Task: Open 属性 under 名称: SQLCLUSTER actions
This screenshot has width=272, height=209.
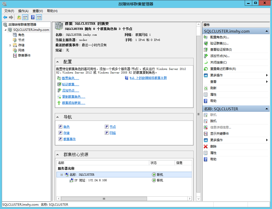Action: pos(213,153)
